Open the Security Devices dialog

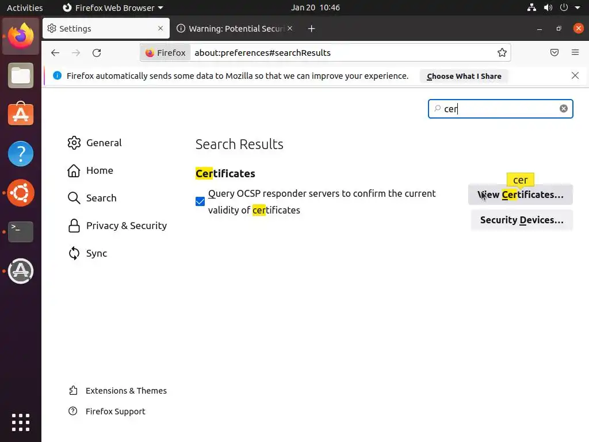pos(522,220)
